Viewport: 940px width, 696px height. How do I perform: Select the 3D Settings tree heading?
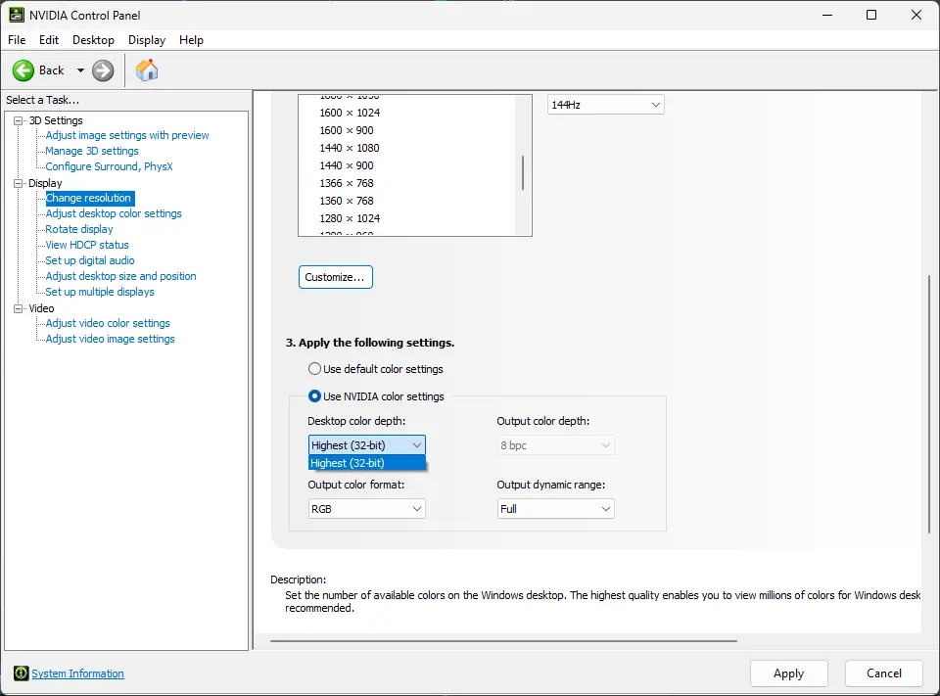coord(56,120)
